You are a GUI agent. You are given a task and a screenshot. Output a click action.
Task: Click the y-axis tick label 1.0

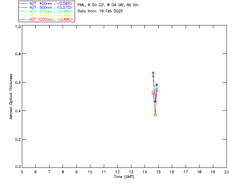18,27
